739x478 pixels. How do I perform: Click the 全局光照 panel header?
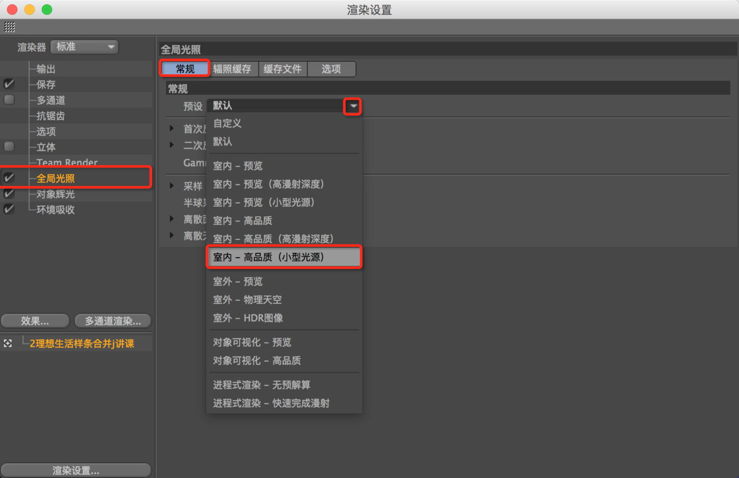point(448,49)
